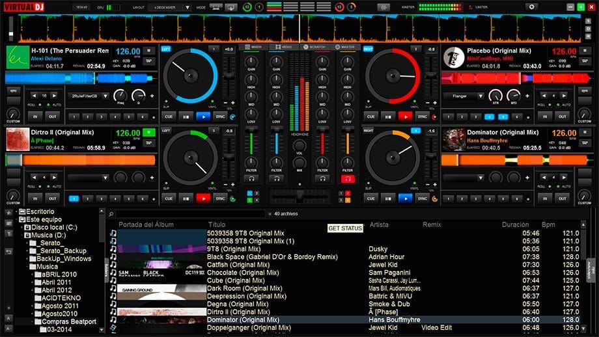Collapse the Compras Beatport folder node

33,322
